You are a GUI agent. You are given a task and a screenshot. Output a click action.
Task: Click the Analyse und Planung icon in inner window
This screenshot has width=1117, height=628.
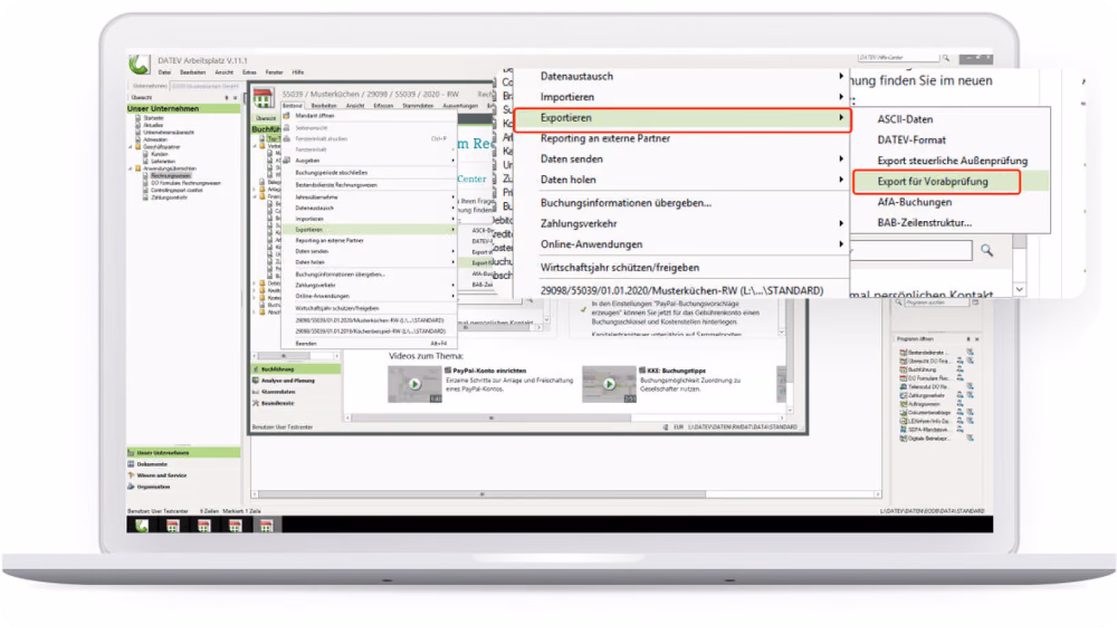pyautogui.click(x=255, y=380)
